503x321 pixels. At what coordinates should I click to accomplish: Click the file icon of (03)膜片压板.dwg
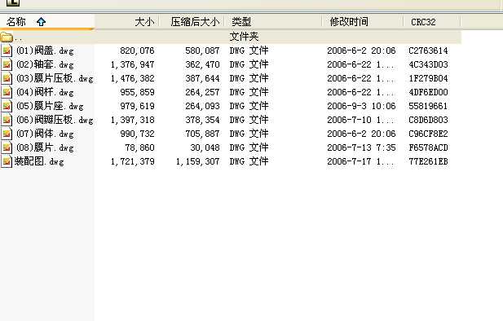pyautogui.click(x=7, y=78)
